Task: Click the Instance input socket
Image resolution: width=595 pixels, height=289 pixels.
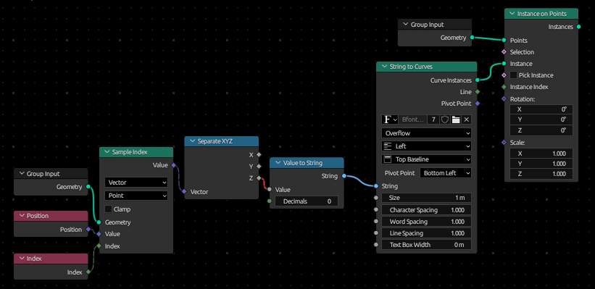Action: [504, 63]
